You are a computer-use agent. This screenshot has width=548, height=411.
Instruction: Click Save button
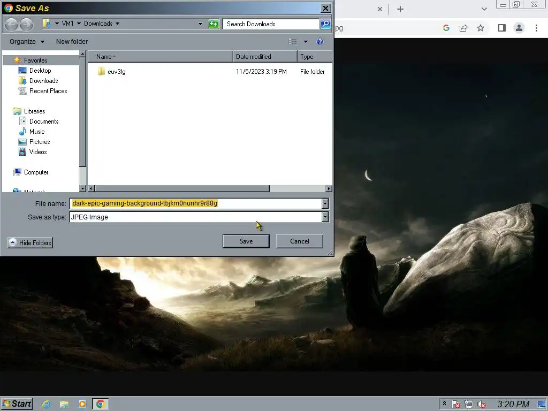(246, 241)
